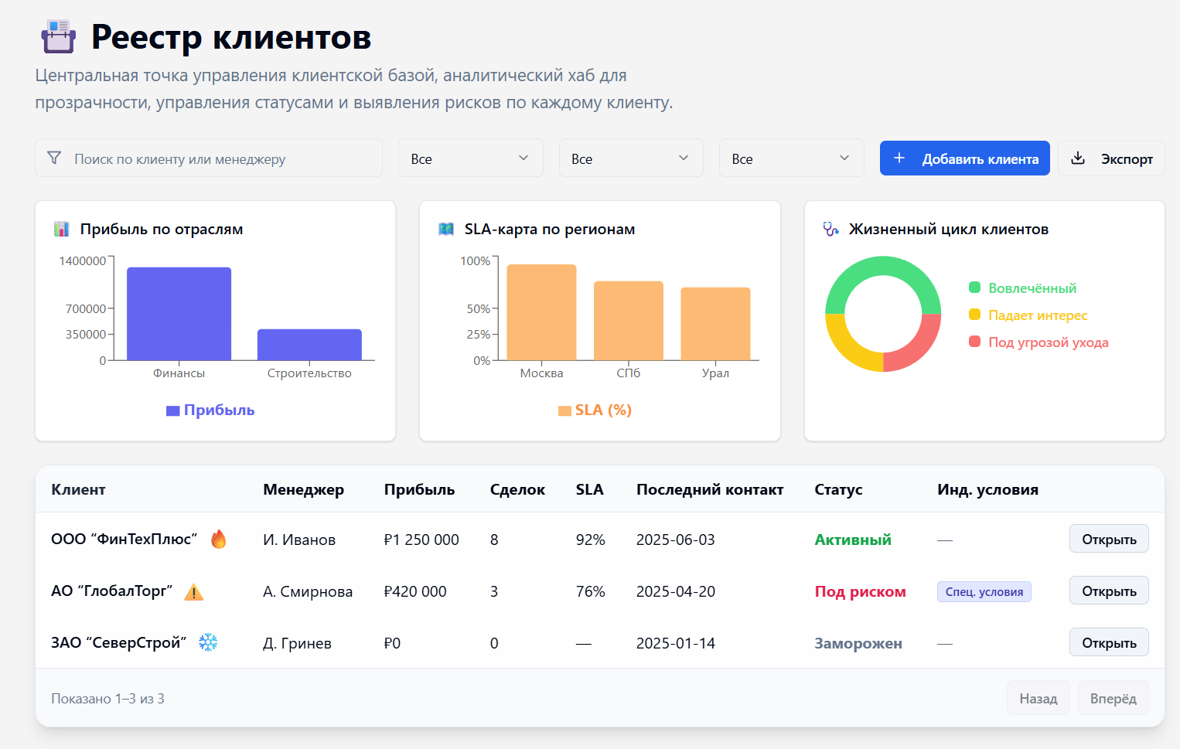This screenshot has width=1180, height=749.
Task: Click the Москва SLA bar
Action: click(x=541, y=312)
